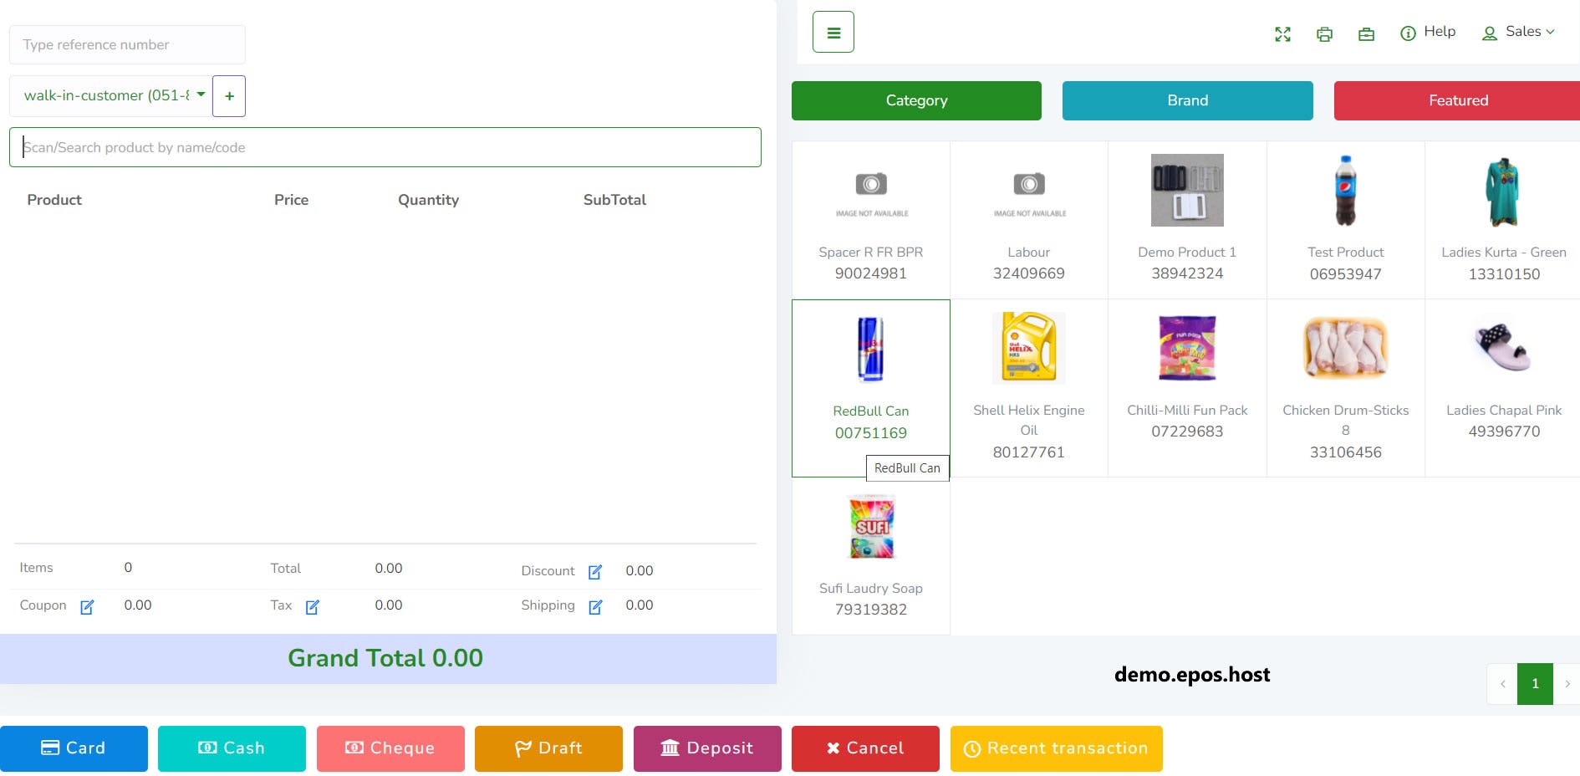Image resolution: width=1580 pixels, height=776 pixels.
Task: Add a new customer with the plus button
Action: (229, 95)
